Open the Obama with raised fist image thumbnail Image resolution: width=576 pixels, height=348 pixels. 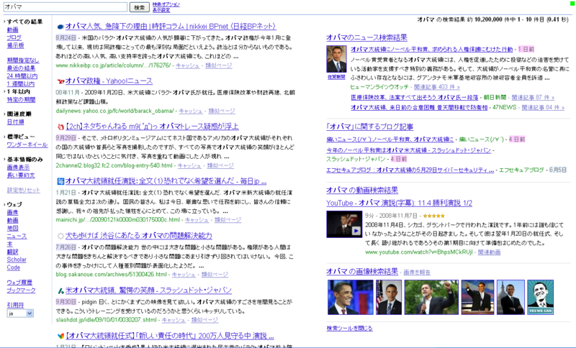pos(431,298)
